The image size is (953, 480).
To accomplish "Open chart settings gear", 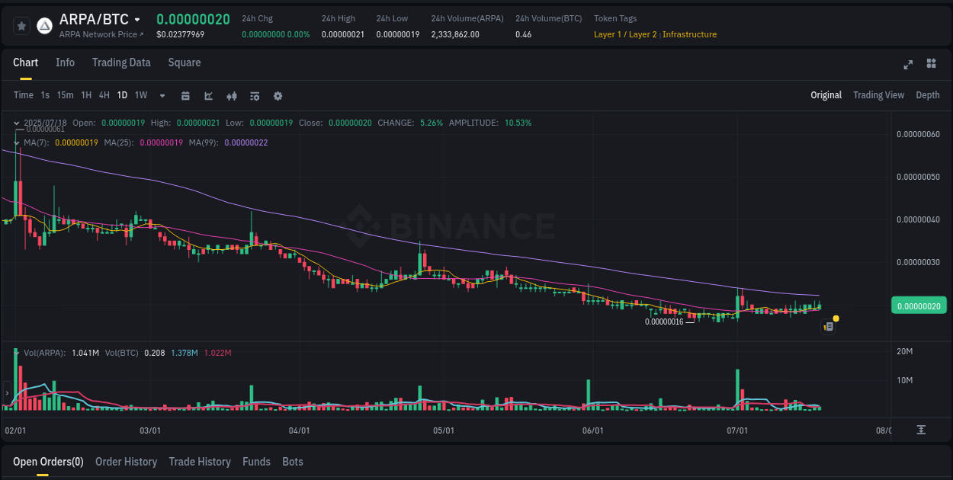I will tap(278, 96).
